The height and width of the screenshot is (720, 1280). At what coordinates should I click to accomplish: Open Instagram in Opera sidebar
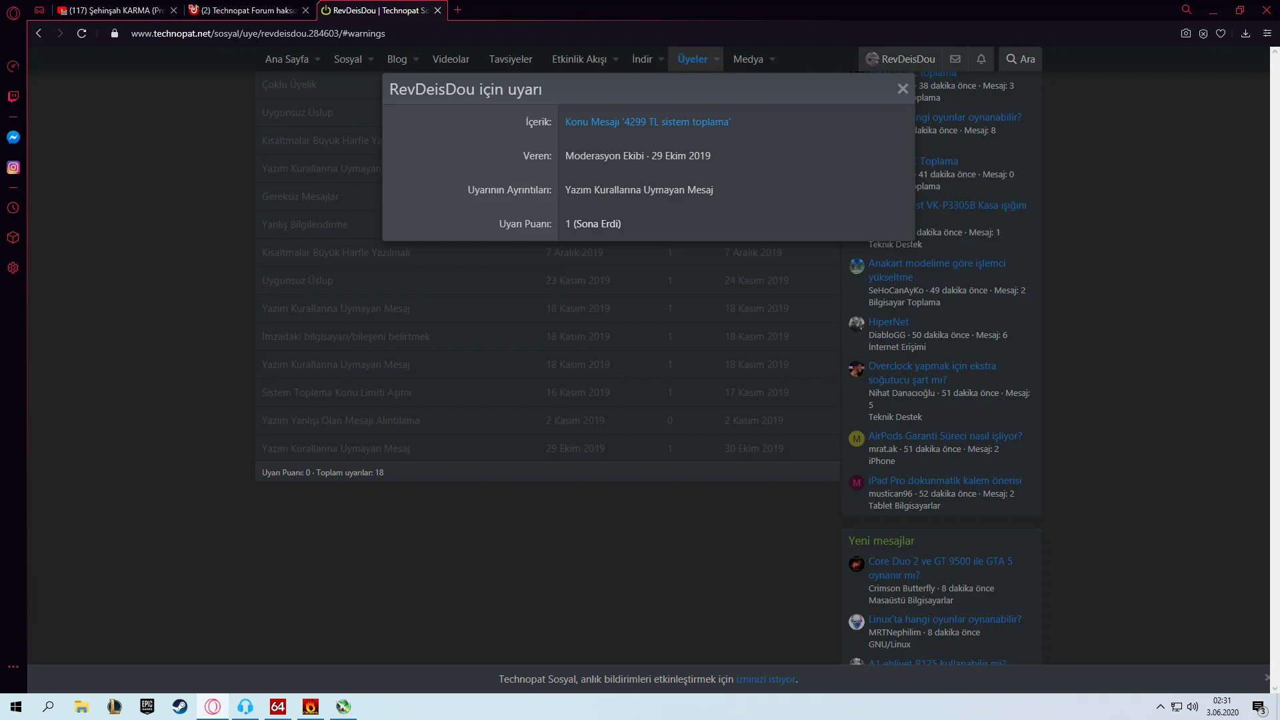13,168
